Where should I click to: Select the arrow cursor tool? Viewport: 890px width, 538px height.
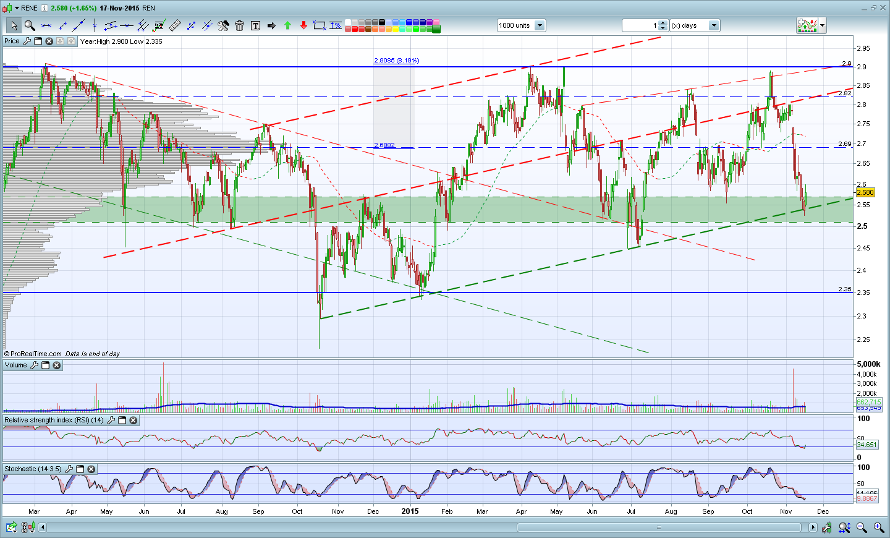14,25
